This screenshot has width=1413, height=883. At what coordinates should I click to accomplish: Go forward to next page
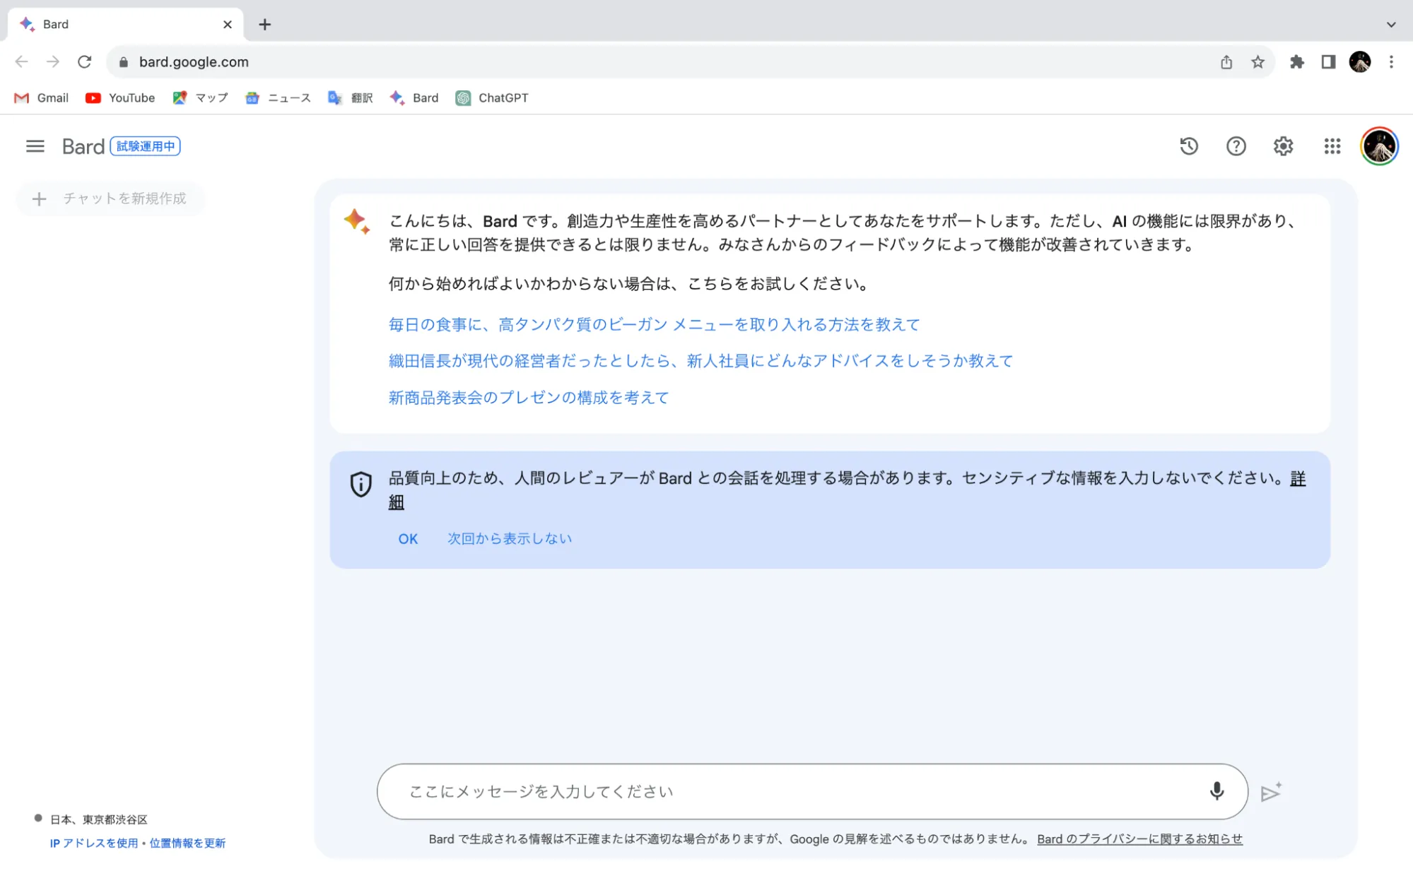(53, 62)
